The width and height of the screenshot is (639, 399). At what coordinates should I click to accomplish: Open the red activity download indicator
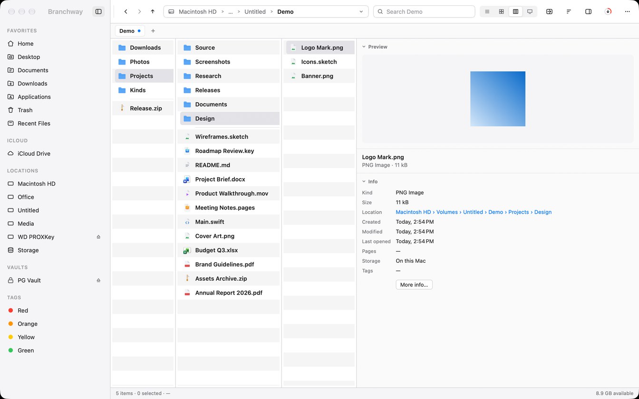[608, 11]
